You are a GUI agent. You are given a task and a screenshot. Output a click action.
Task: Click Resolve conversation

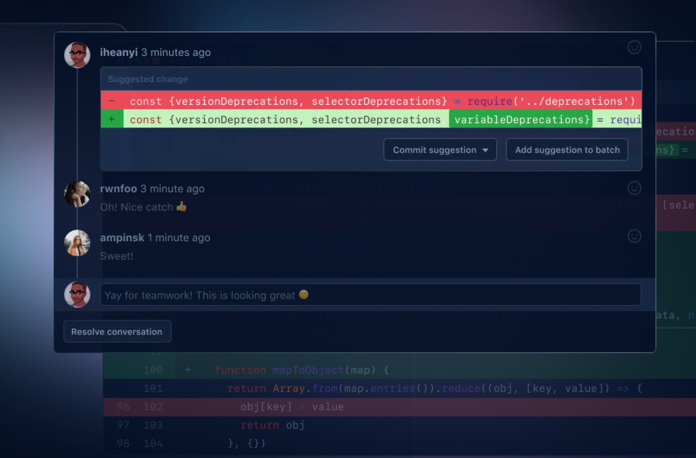pos(117,331)
